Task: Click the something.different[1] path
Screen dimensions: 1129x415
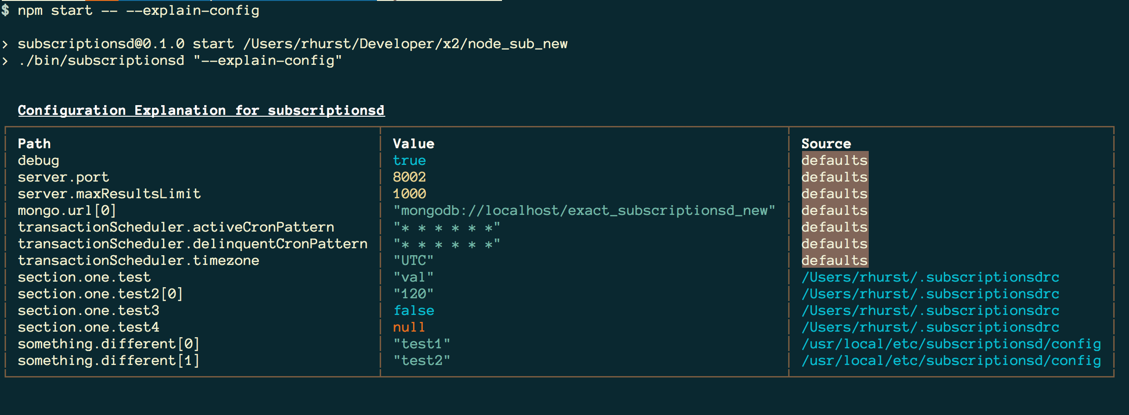Action: pyautogui.click(x=108, y=361)
